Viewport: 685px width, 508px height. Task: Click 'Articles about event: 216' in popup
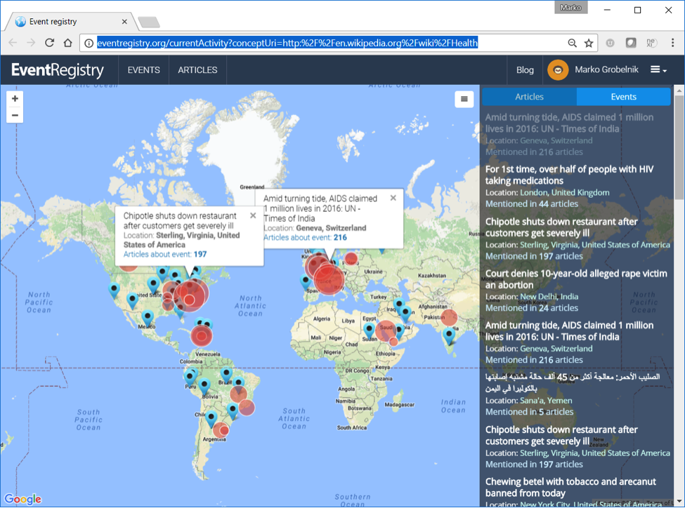(305, 237)
